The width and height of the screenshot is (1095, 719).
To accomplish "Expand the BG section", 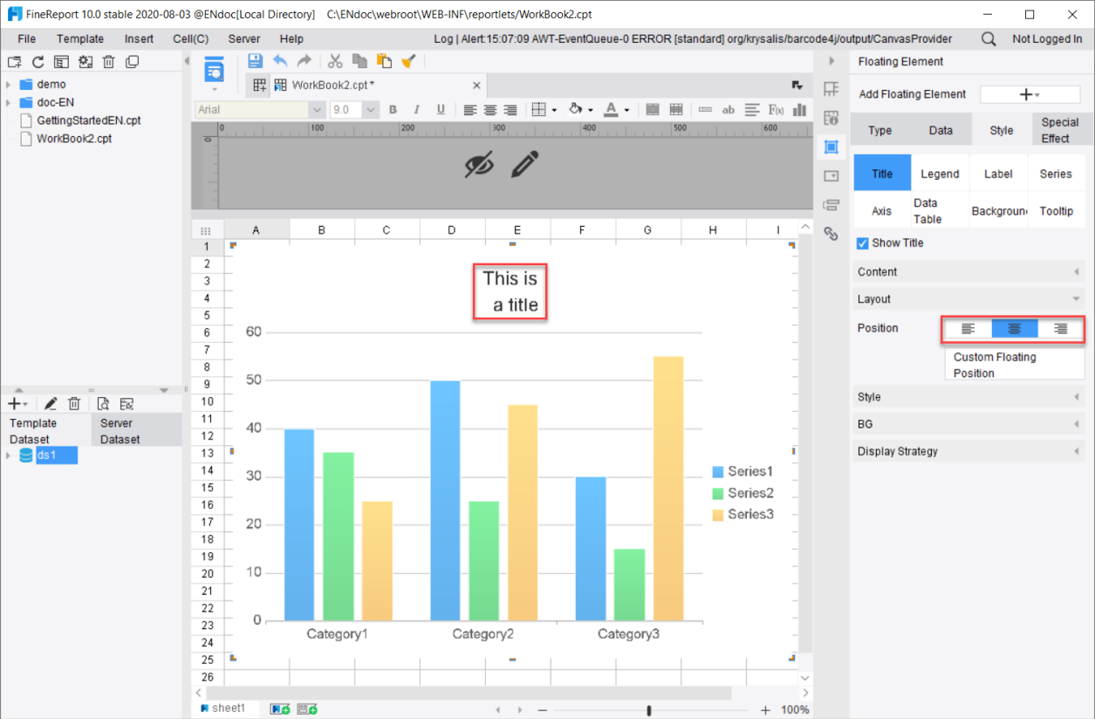I will tap(968, 424).
